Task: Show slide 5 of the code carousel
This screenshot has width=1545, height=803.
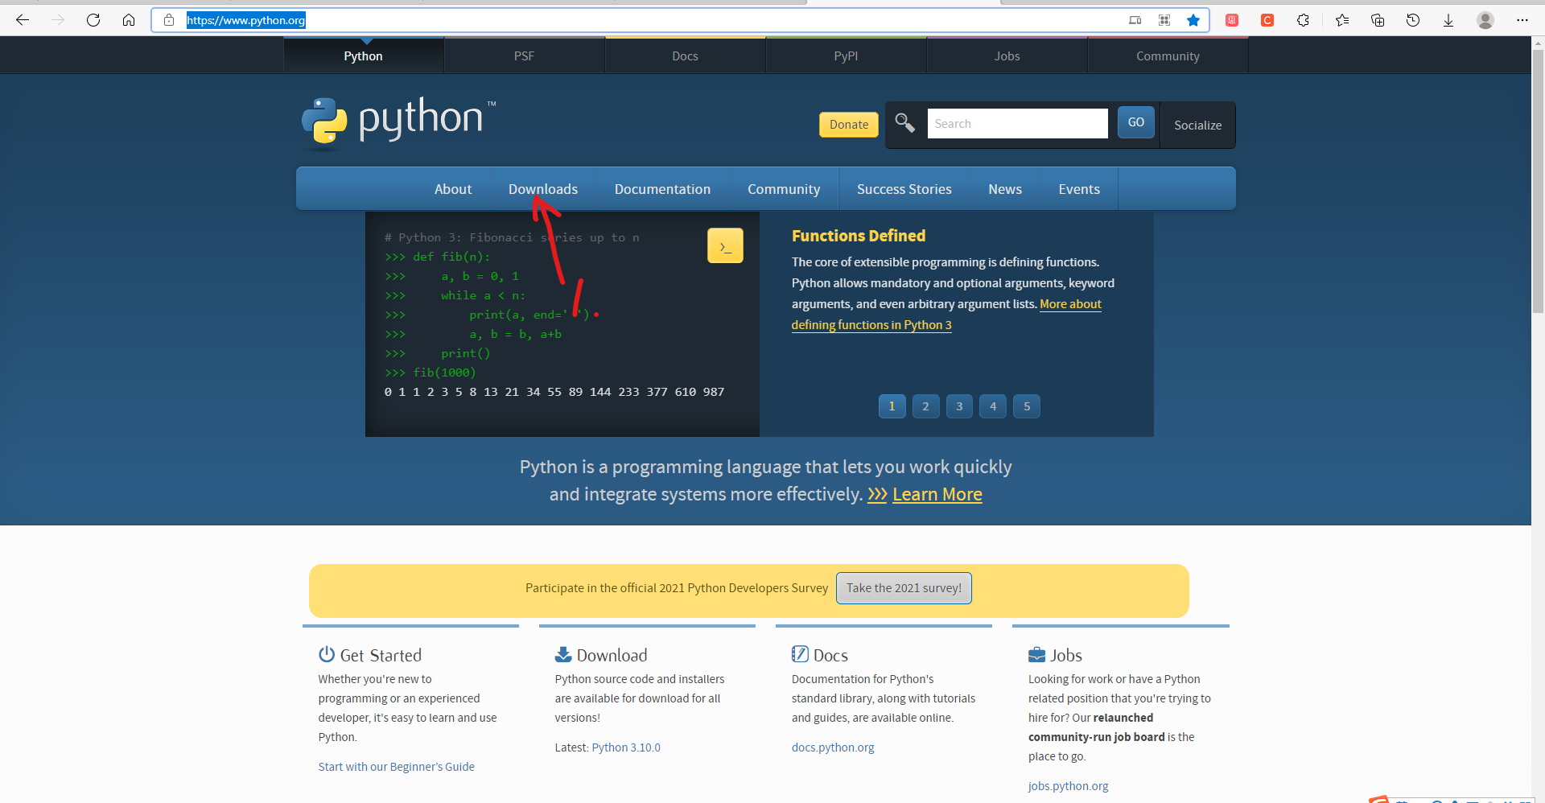Action: (1027, 406)
